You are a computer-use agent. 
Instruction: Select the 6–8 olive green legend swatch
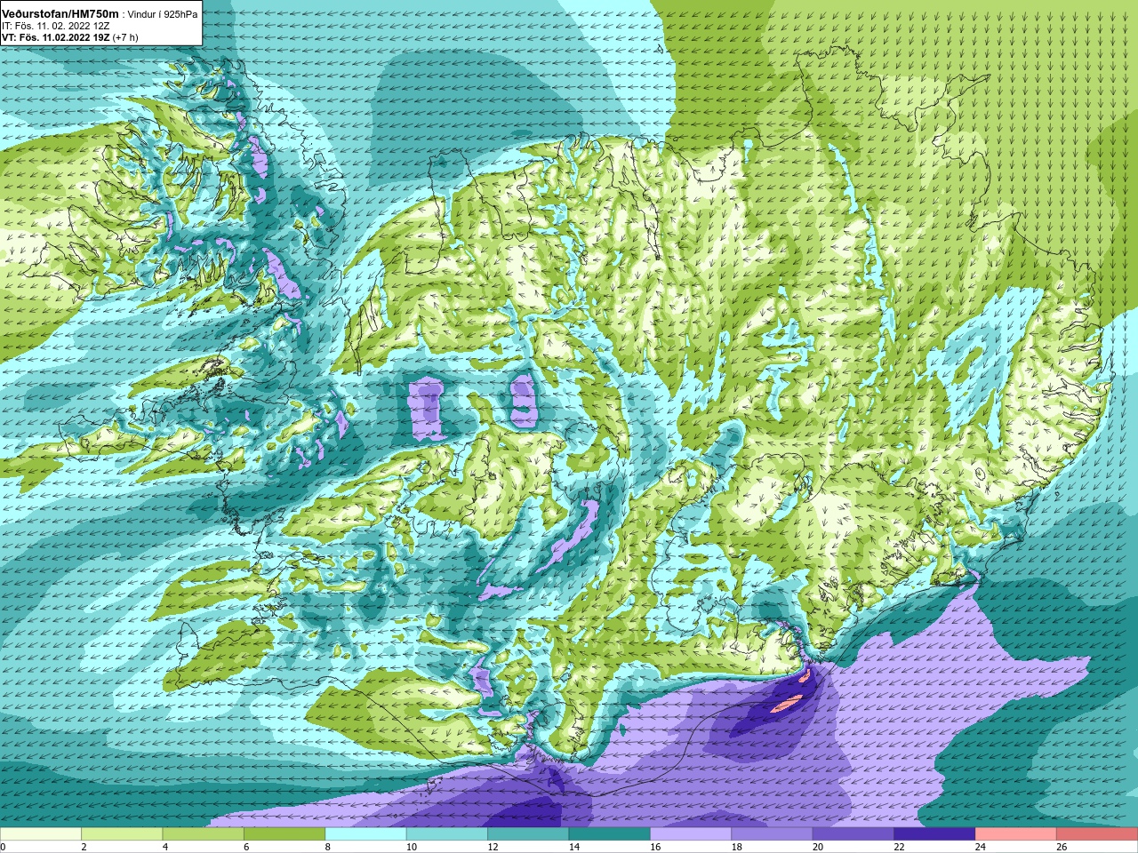(284, 834)
